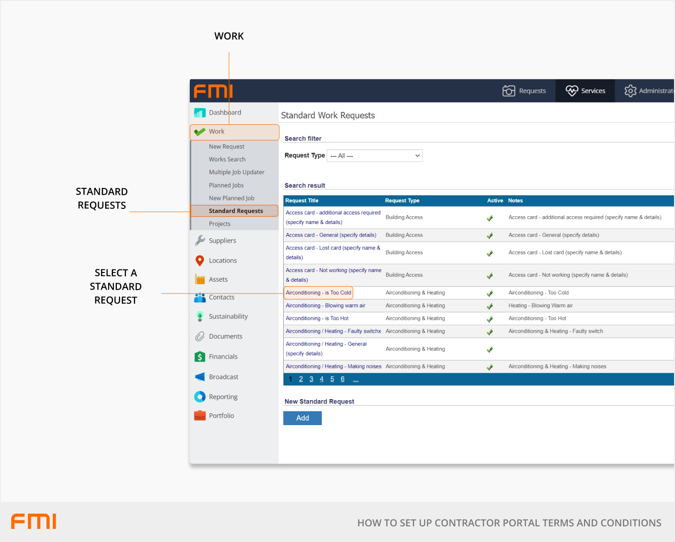The width and height of the screenshot is (675, 542).
Task: Open the Request Type dropdown
Action: [374, 156]
